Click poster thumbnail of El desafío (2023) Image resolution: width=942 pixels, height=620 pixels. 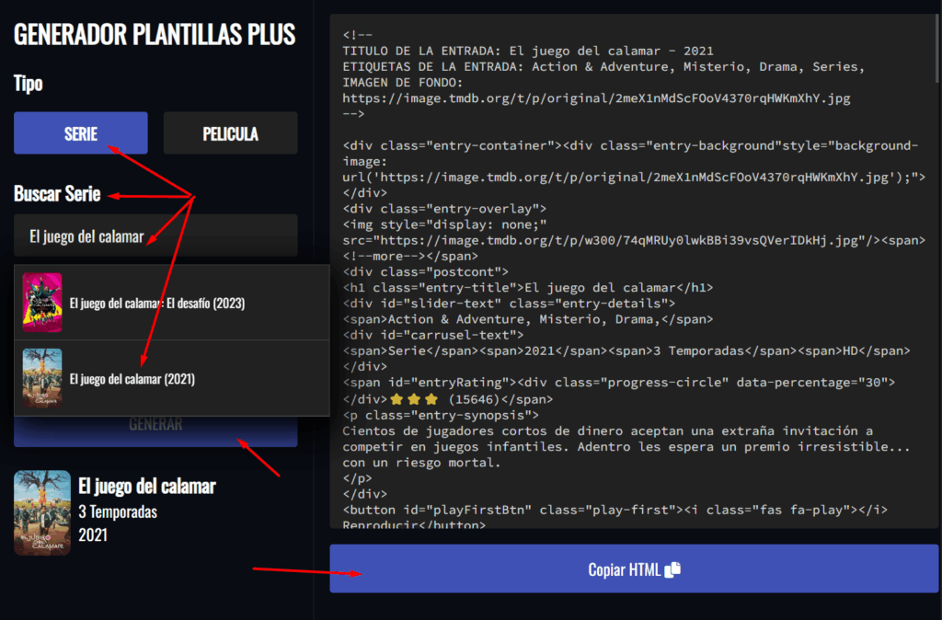point(42,303)
